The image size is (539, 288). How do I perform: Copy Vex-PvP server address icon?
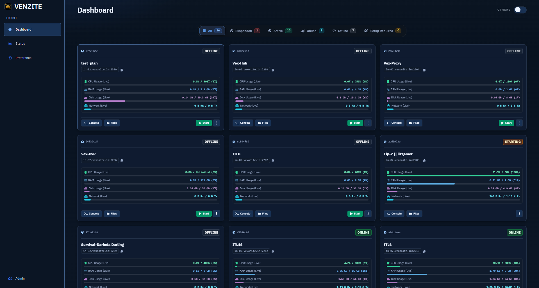click(x=122, y=160)
